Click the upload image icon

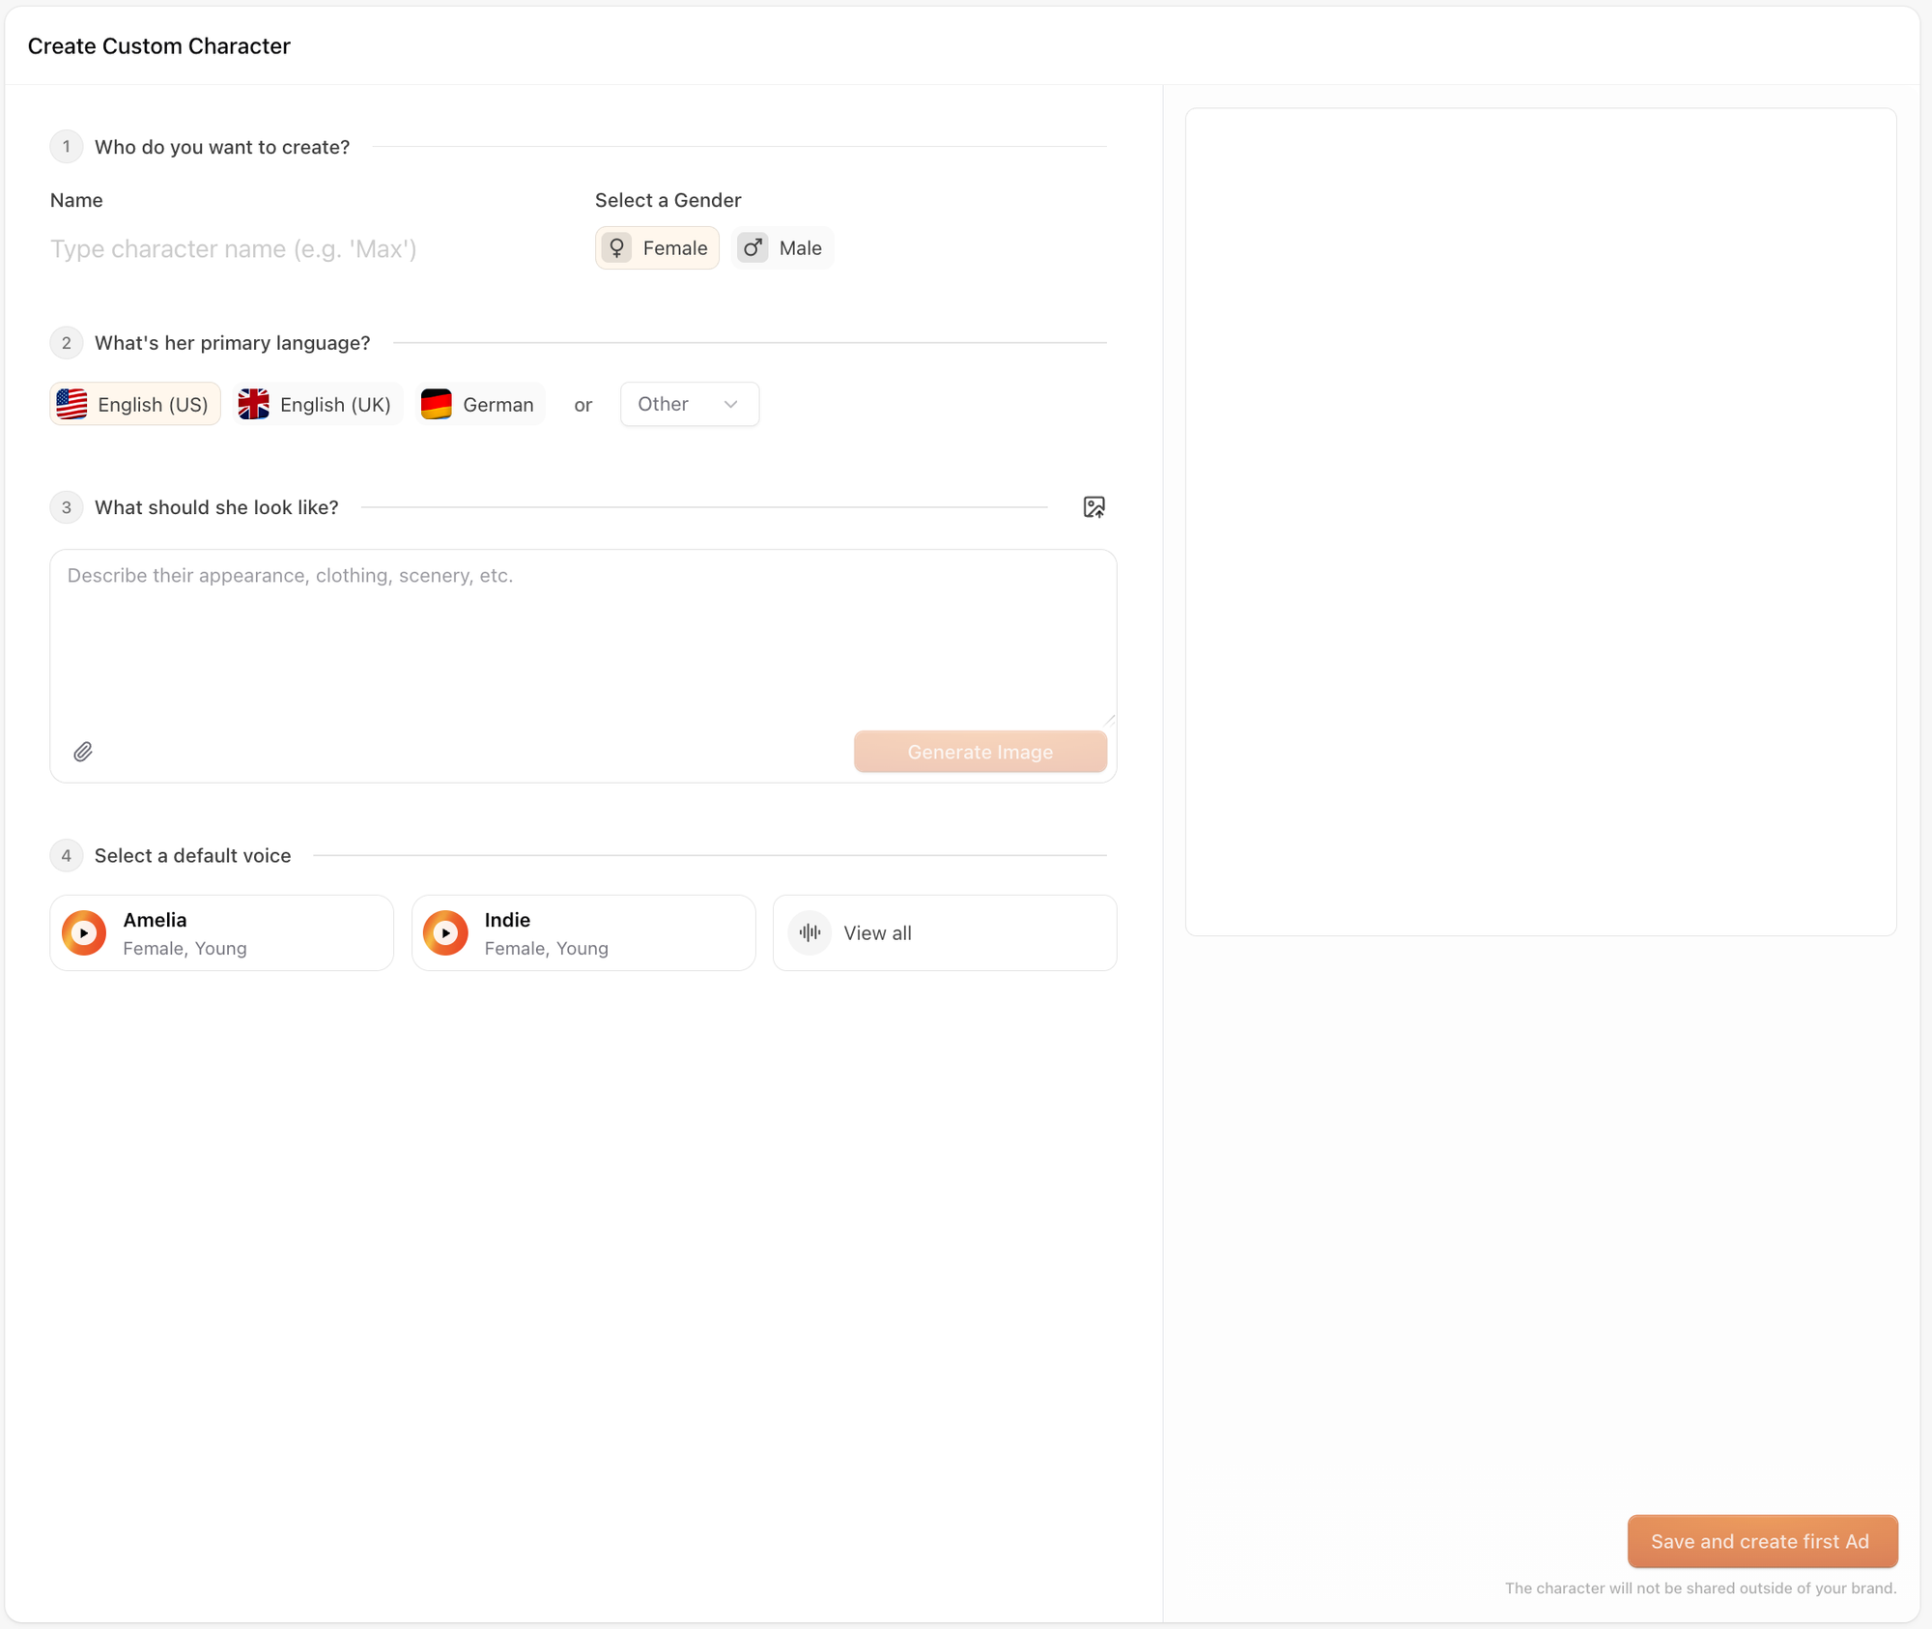pos(1094,507)
